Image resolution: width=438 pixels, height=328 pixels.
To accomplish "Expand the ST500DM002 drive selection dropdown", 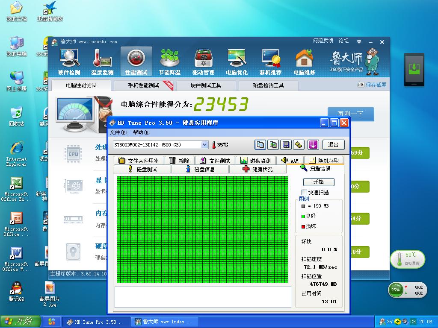I will point(204,145).
